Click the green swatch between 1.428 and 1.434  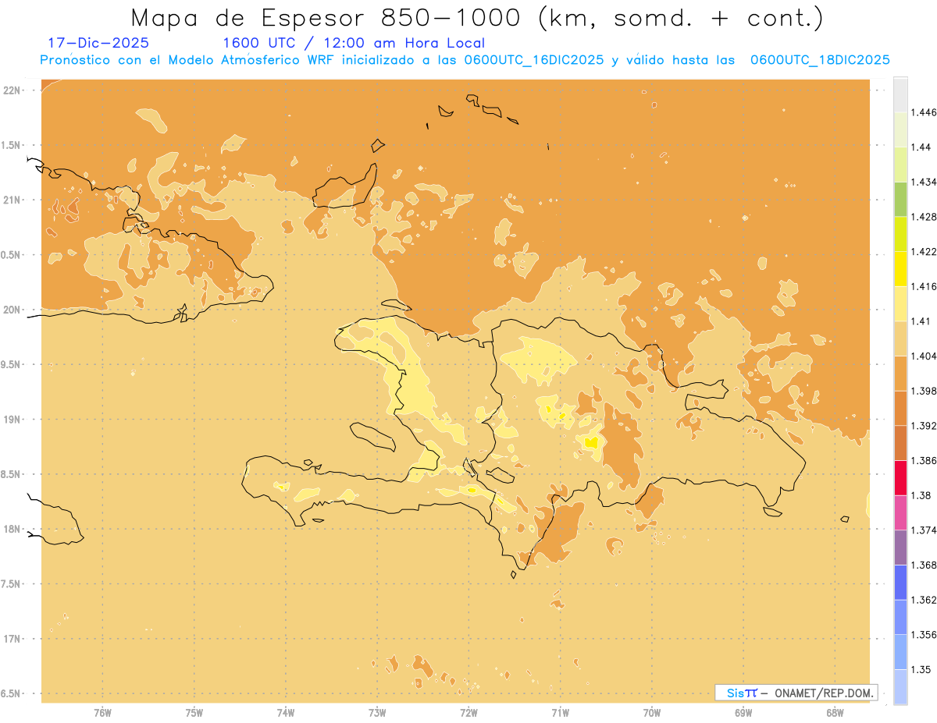[900, 199]
